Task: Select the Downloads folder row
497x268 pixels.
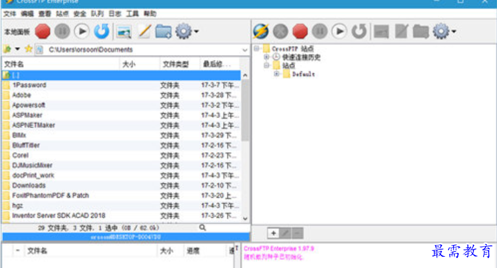Action: (x=121, y=185)
